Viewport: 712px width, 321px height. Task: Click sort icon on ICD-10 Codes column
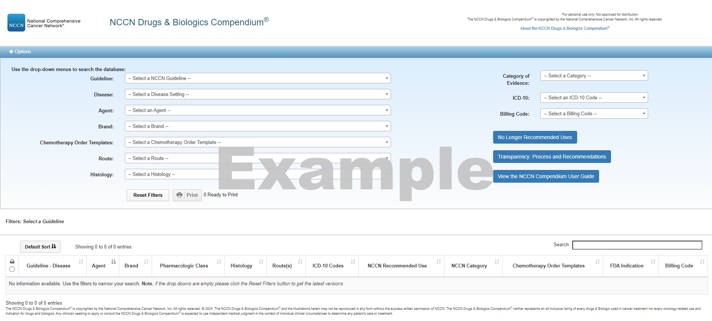(x=353, y=262)
